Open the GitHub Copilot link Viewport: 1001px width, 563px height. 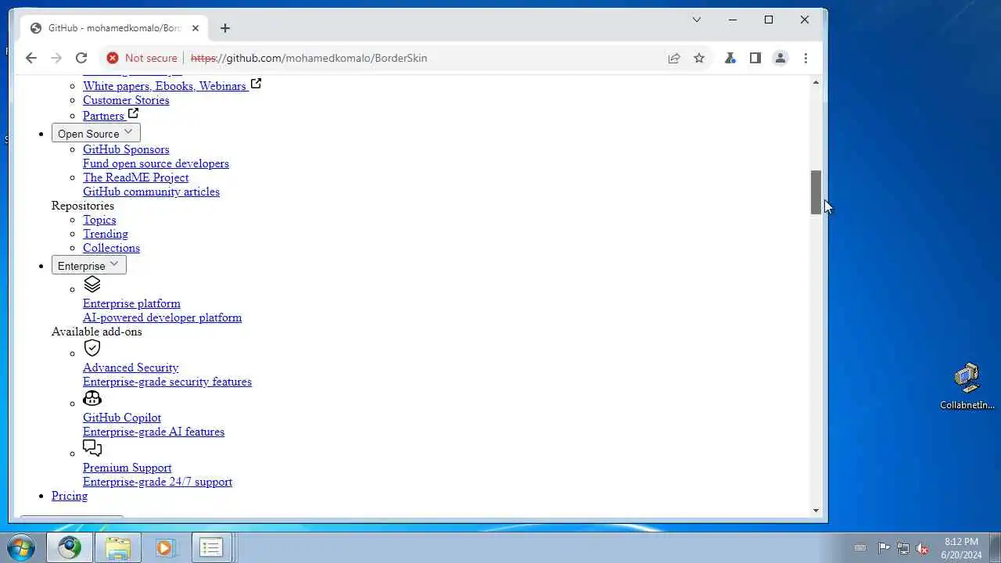[x=122, y=418]
